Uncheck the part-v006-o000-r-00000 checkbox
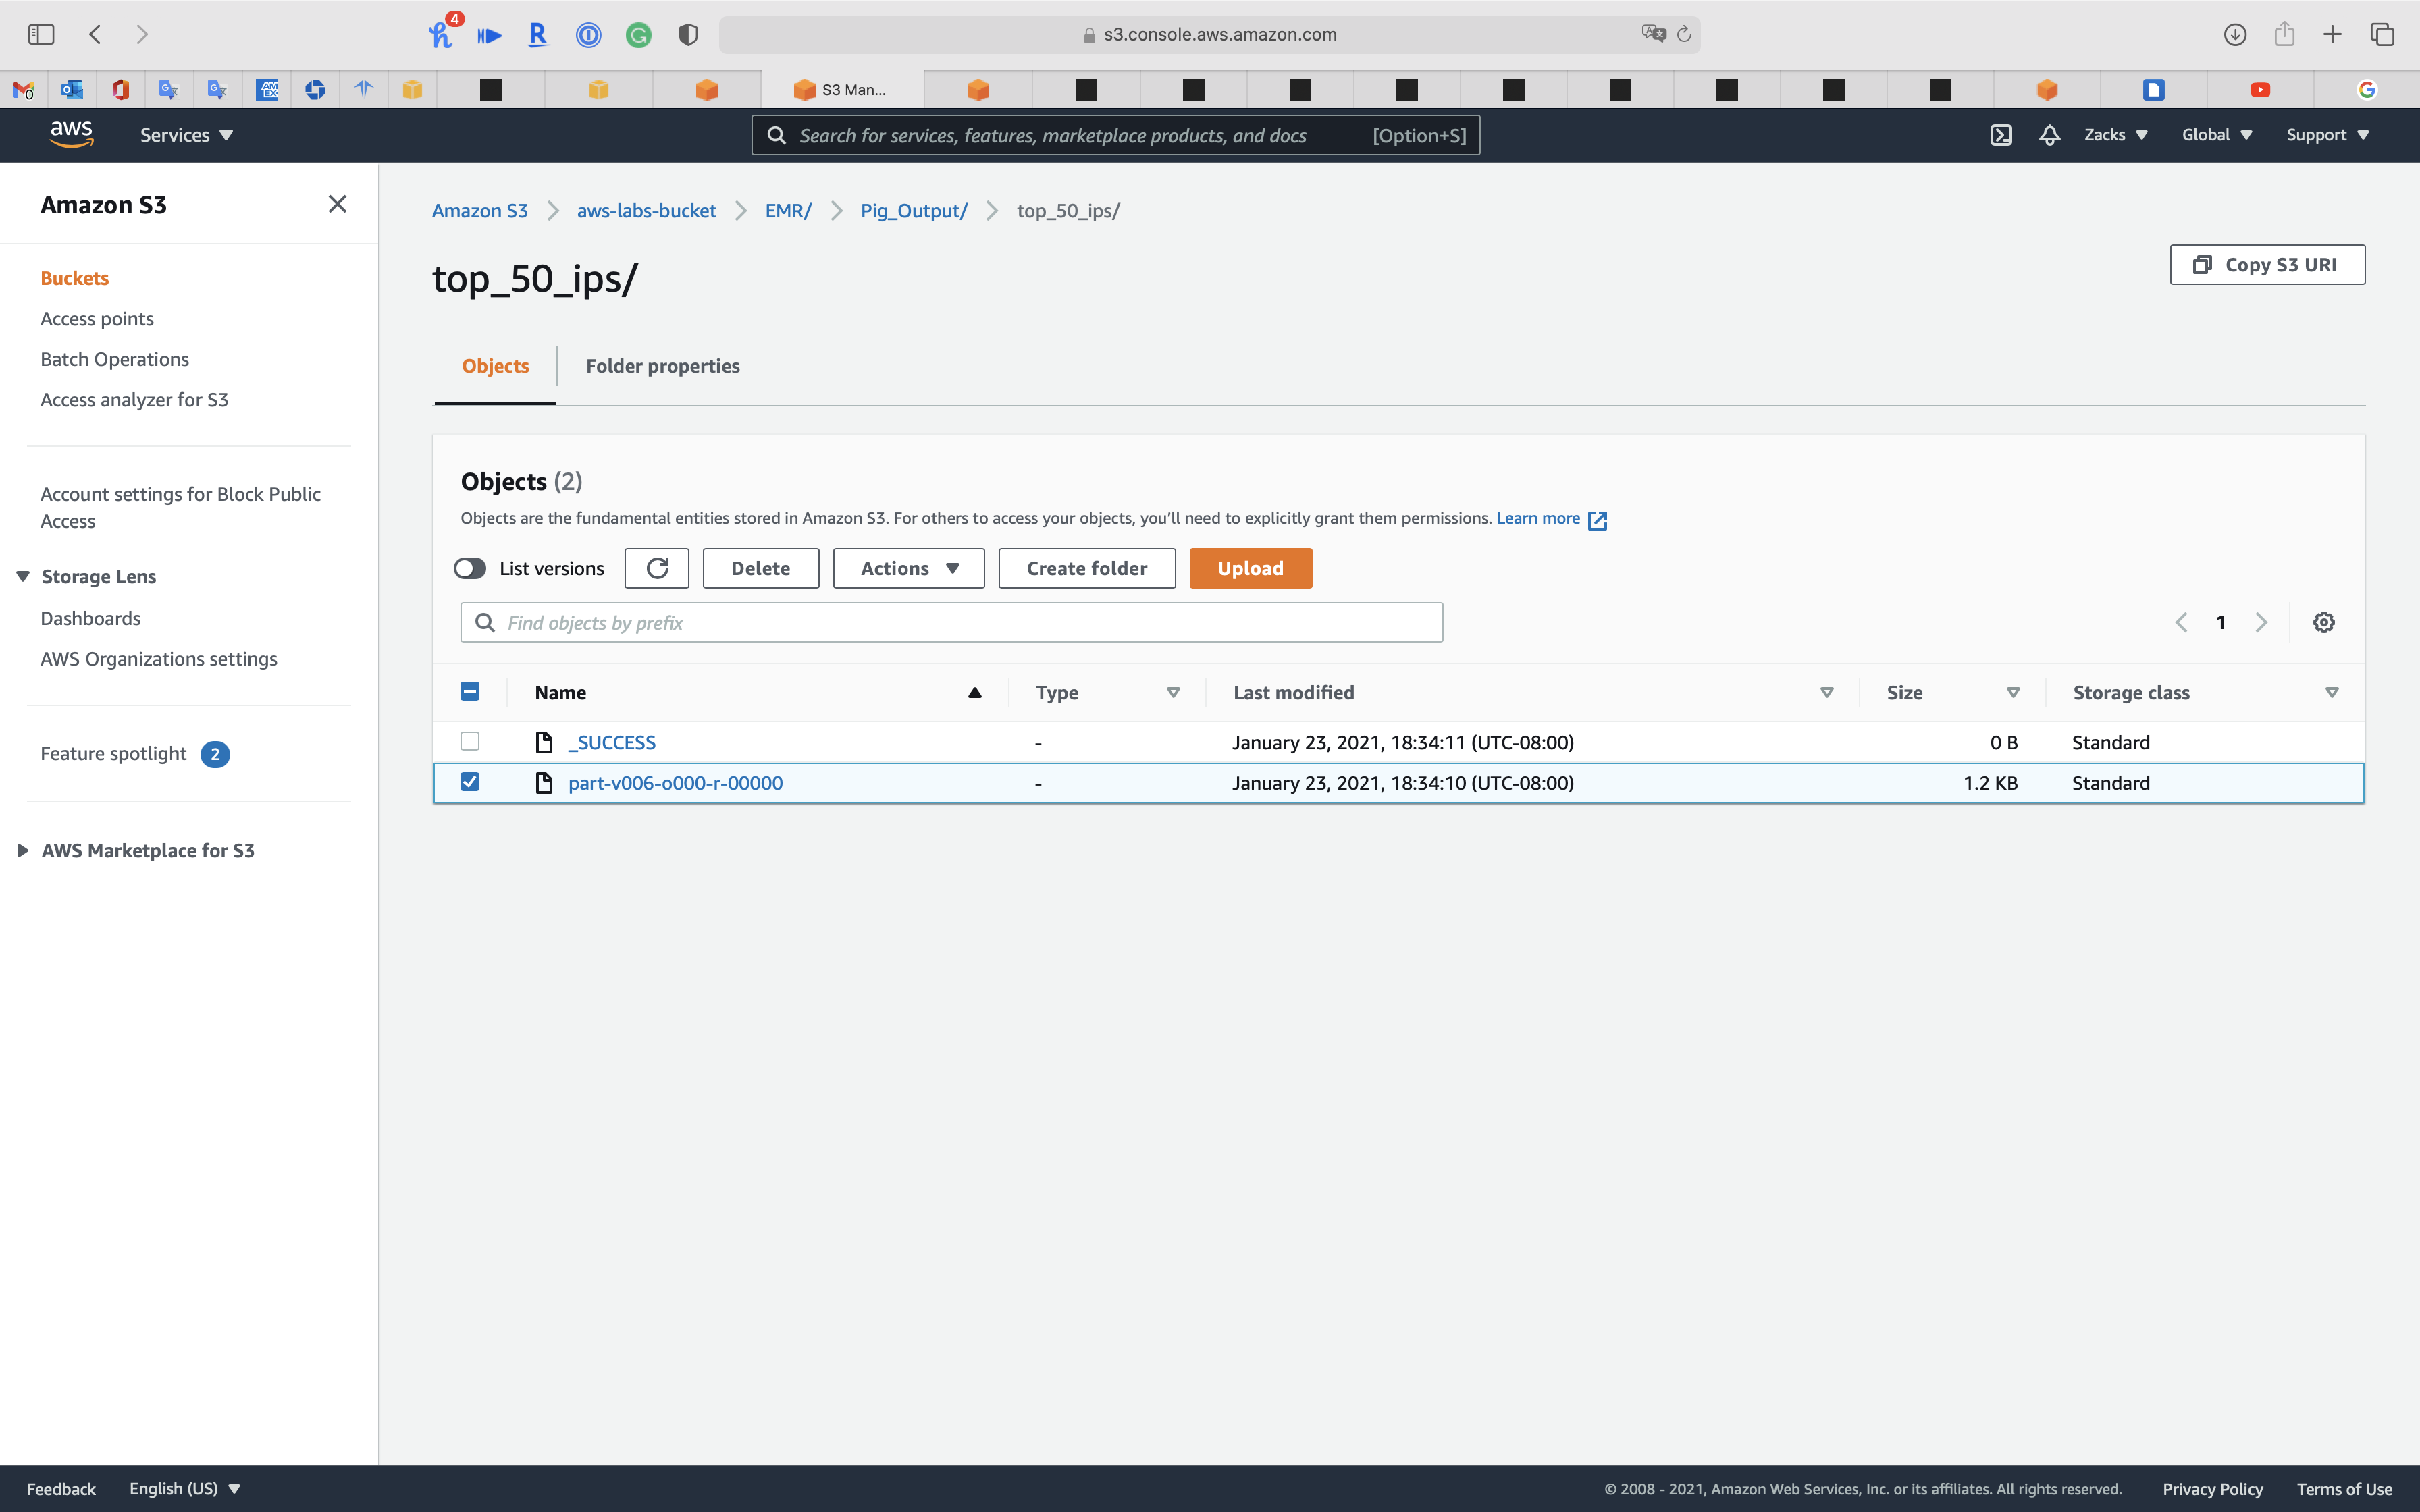 [x=470, y=782]
